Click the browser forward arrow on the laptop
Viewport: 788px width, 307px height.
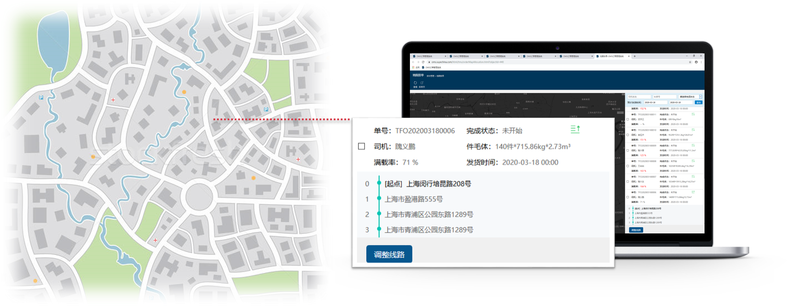coord(418,62)
